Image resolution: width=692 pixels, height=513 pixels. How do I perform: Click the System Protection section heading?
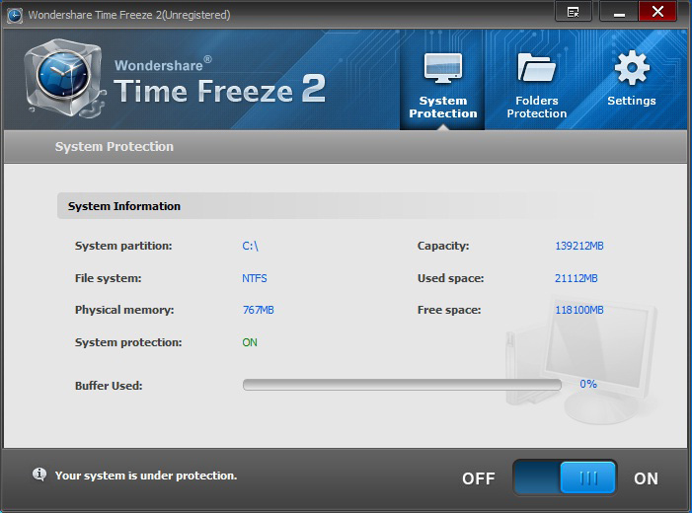tap(115, 146)
